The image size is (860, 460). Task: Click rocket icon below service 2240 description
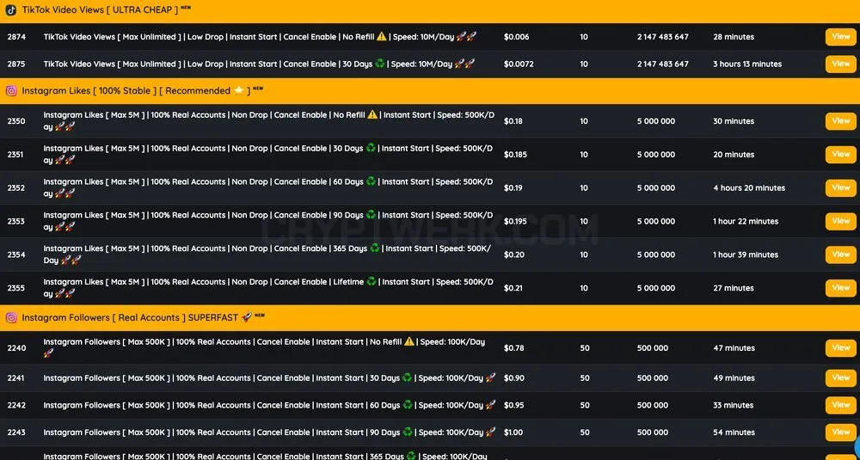point(49,353)
